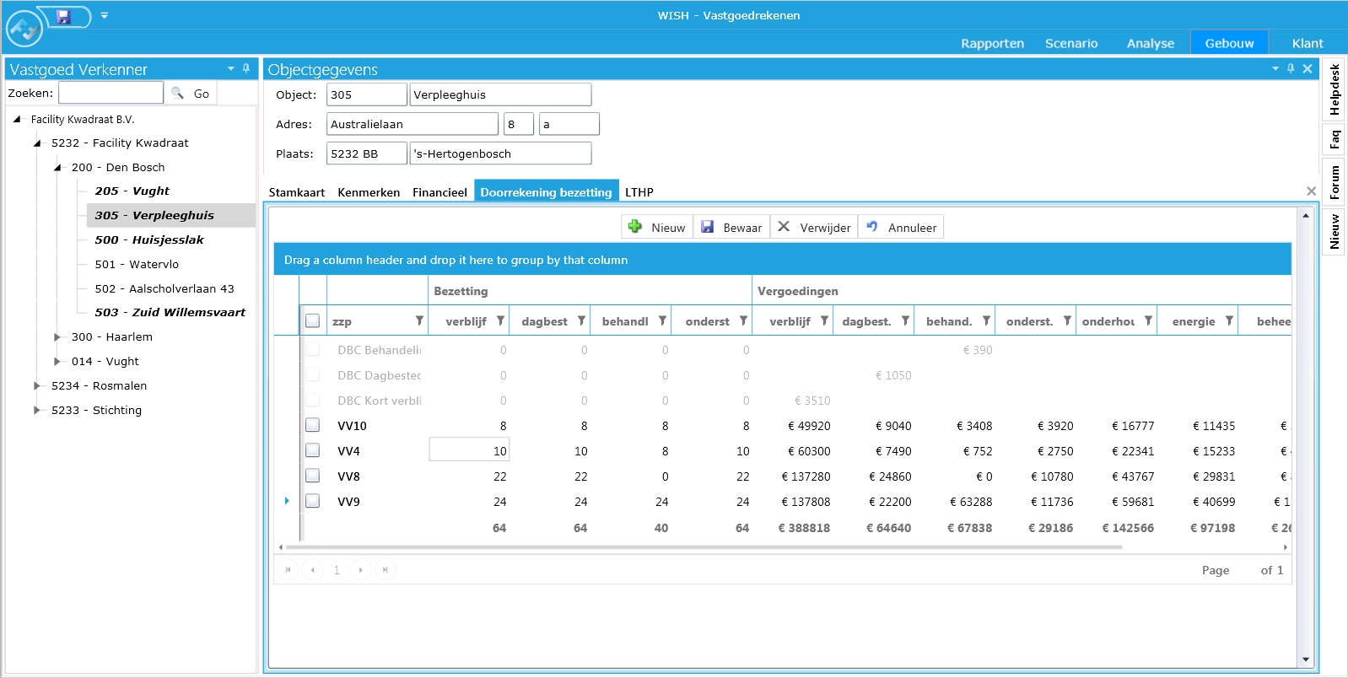The height and width of the screenshot is (678, 1348).
Task: Check the VV10 row checkbox
Action: point(312,425)
